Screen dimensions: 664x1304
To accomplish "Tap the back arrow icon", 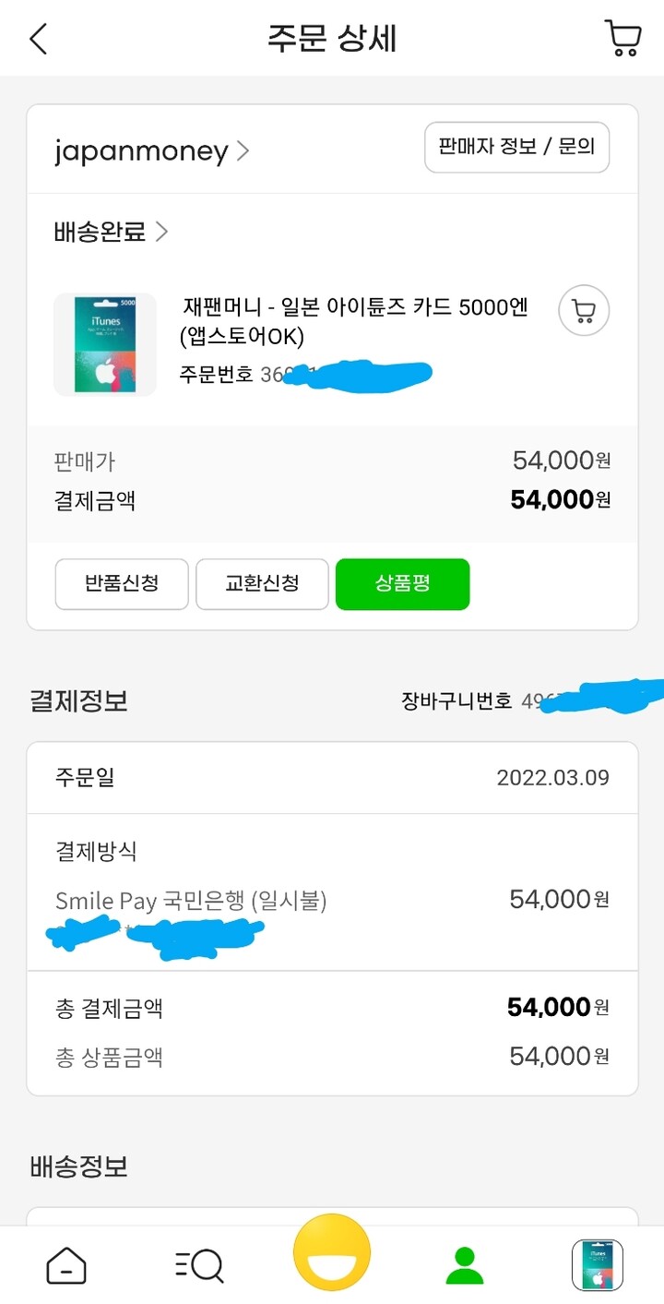I will coord(38,39).
